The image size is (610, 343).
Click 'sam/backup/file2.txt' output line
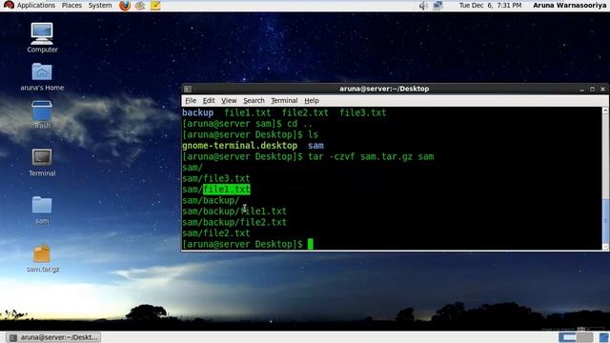tap(234, 222)
